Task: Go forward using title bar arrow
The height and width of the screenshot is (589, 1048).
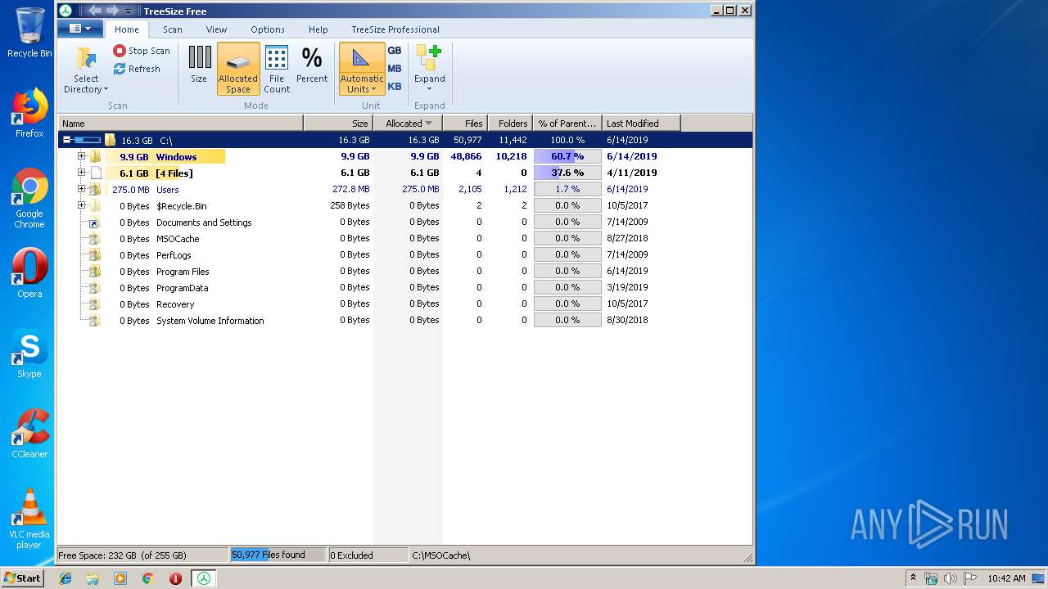Action: (x=112, y=11)
